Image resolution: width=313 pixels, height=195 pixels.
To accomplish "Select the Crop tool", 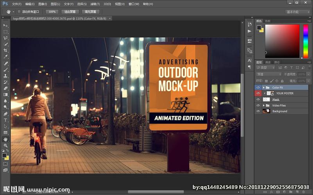I will click(x=5, y=50).
